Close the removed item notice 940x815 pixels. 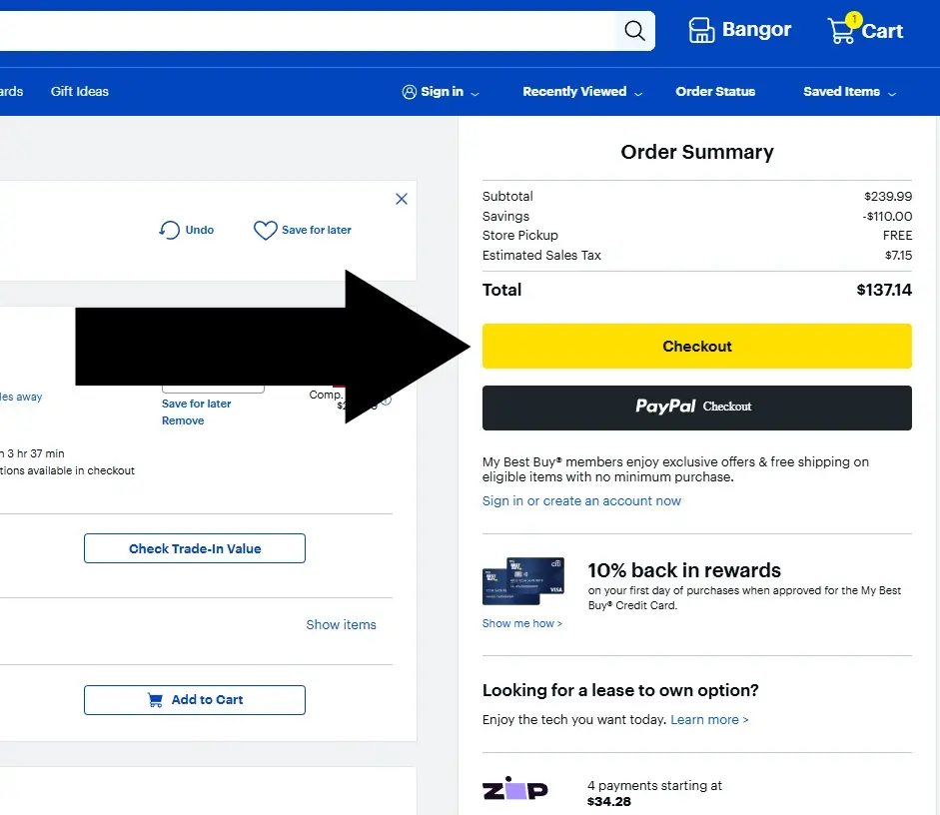click(402, 199)
